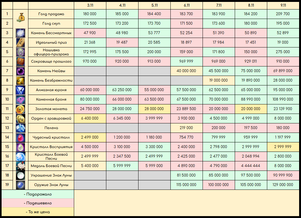The height and width of the screenshot is (218, 301).
Task: Click the Сокровище прошлого treasure chest icon
Action: tap(21, 61)
